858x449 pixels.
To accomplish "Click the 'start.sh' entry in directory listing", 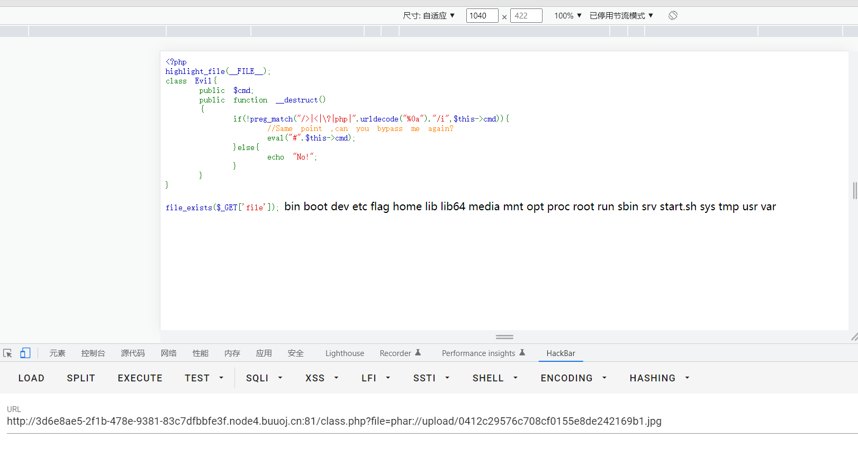I will (678, 207).
